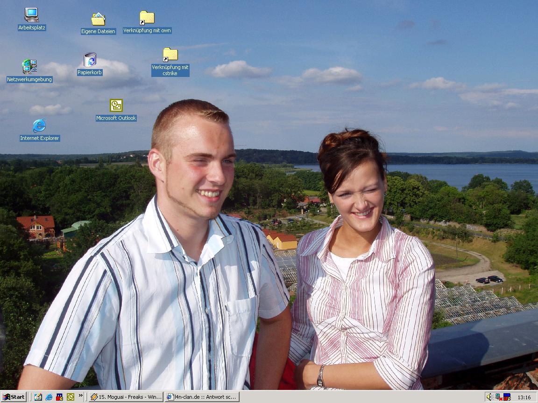This screenshot has height=403, width=538.
Task: Click the Microsoft Outlook desktop icon
Action: coord(116,106)
